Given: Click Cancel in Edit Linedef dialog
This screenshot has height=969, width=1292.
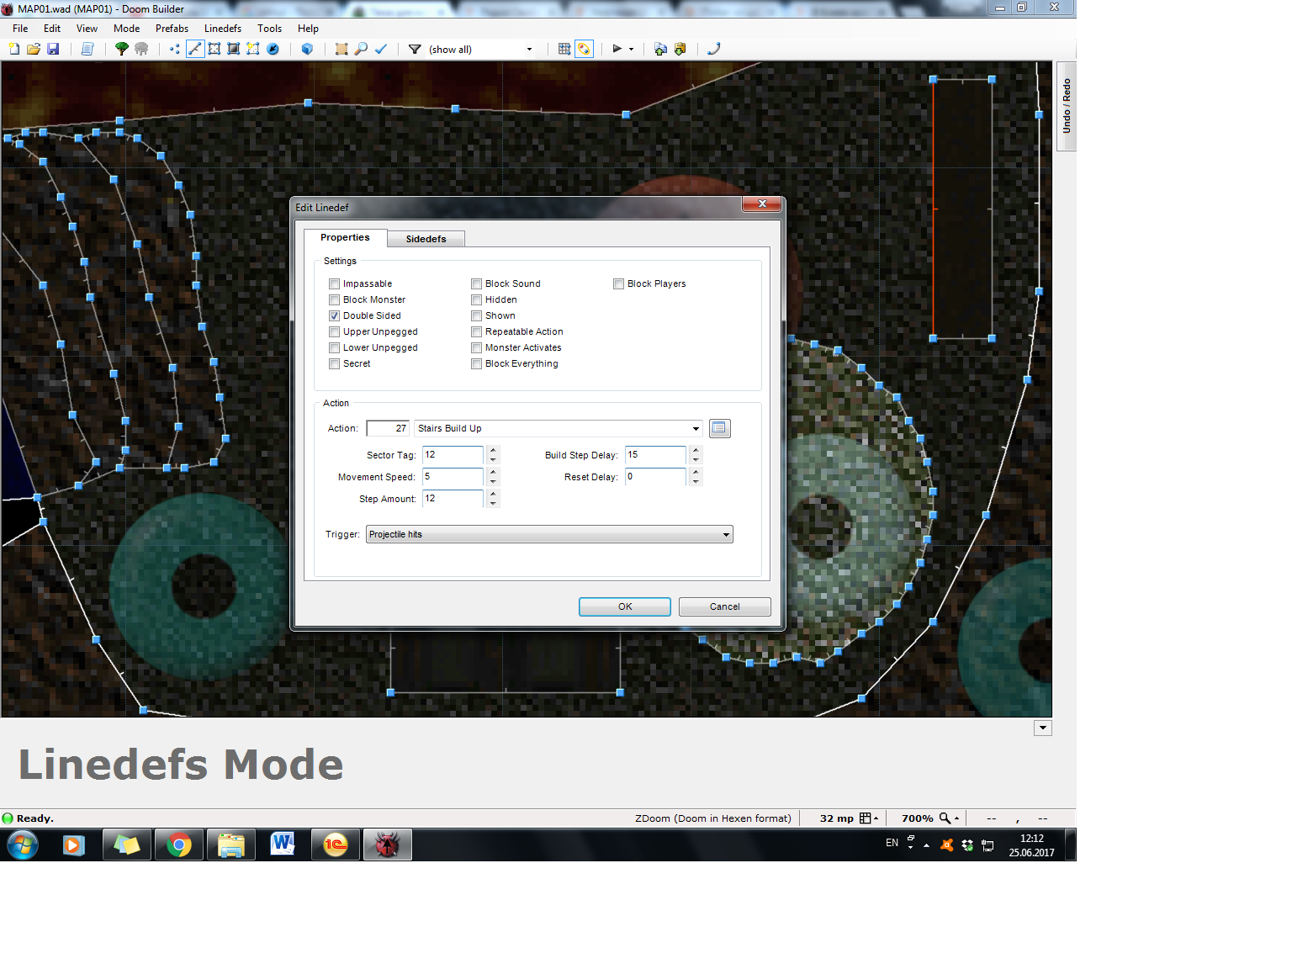Looking at the screenshot, I should [x=725, y=606].
